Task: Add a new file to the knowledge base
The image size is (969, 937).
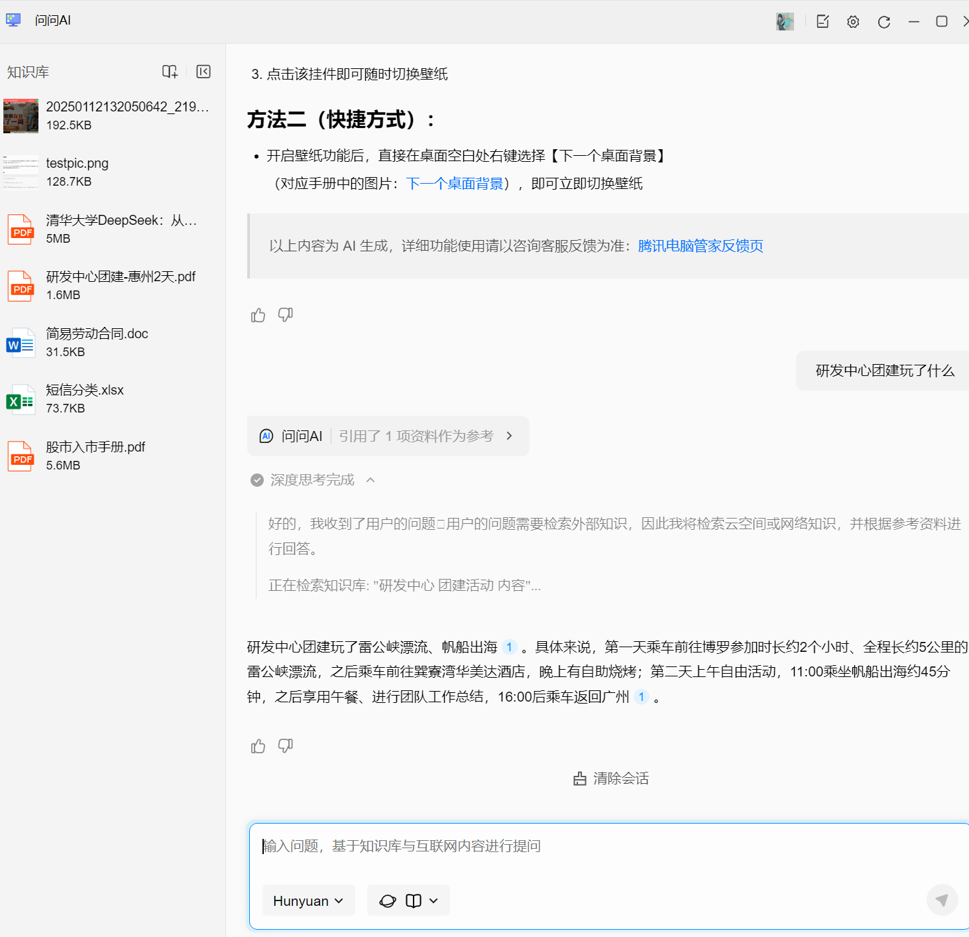Action: (x=170, y=71)
